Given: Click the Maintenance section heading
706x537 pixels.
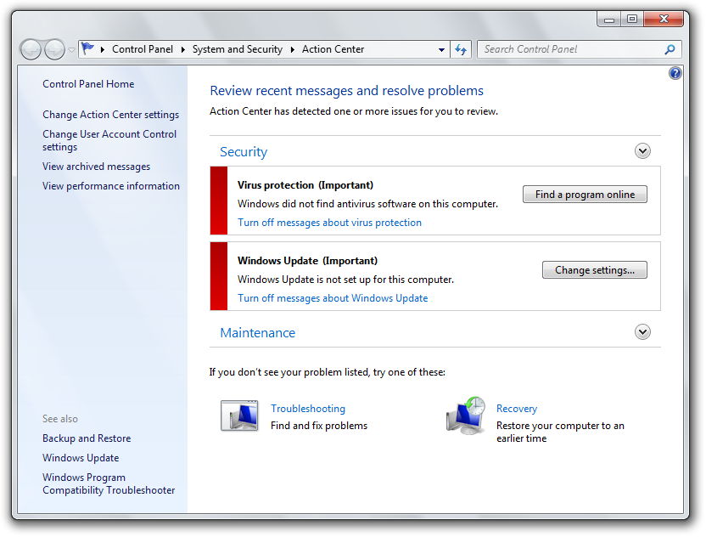Looking at the screenshot, I should (x=258, y=333).
